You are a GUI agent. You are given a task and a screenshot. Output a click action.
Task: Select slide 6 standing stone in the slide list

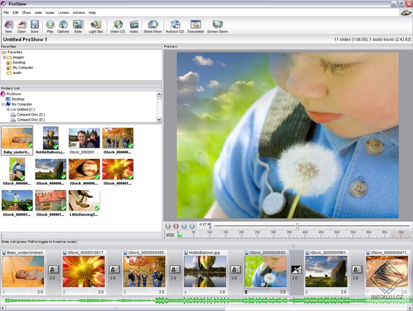(x=326, y=272)
